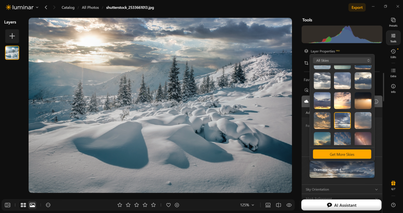Select the grey stormy clouds sky thumbnail

tap(322, 81)
